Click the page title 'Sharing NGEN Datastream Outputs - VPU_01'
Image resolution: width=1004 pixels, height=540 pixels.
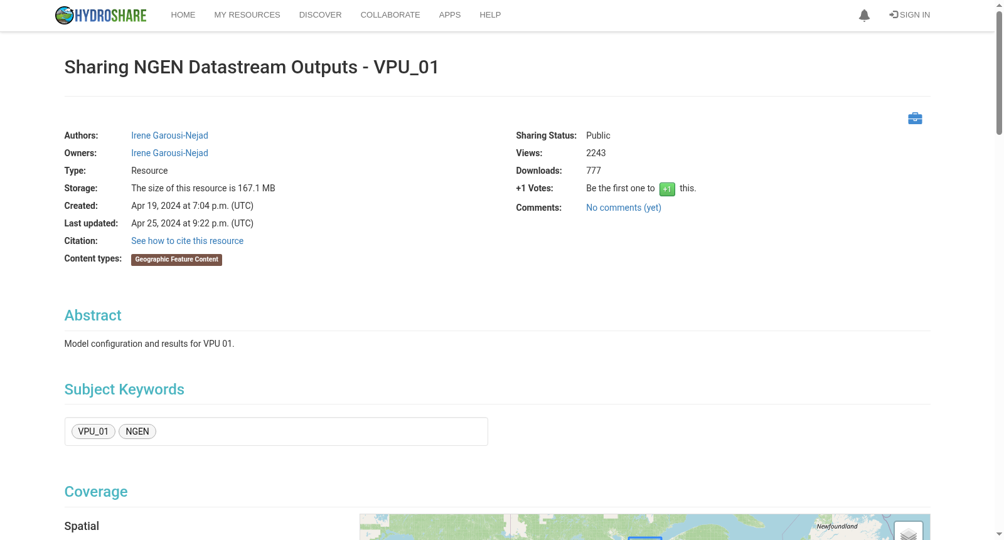[252, 67]
